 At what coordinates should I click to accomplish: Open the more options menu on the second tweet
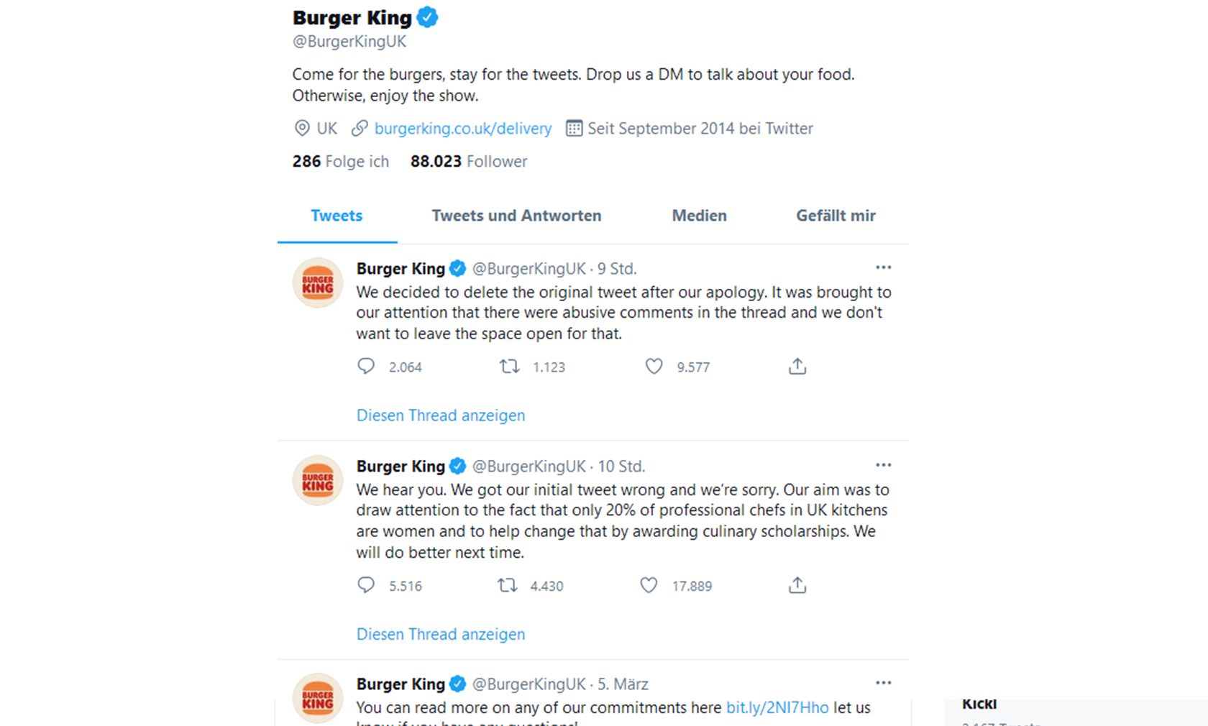(883, 465)
